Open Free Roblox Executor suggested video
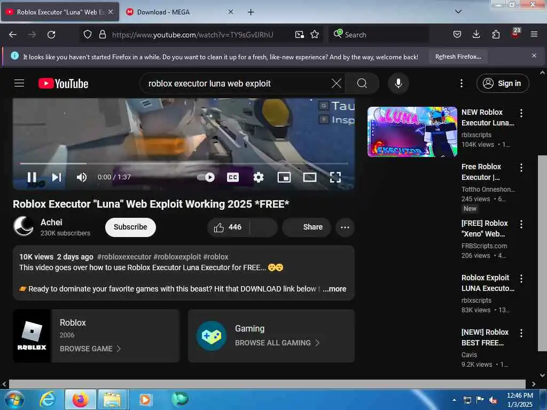The image size is (547, 410). point(481,172)
